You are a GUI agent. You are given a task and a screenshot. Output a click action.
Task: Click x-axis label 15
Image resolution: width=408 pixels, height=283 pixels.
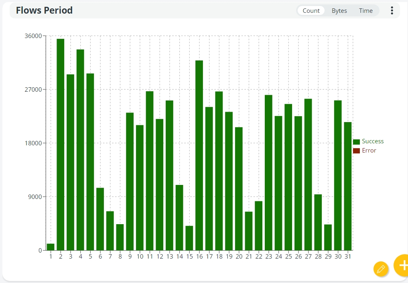(189, 257)
